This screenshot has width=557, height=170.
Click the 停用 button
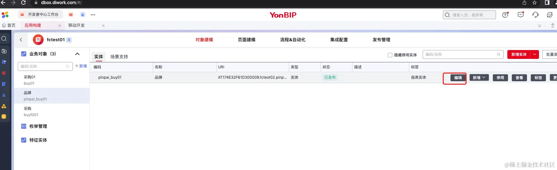pos(500,78)
